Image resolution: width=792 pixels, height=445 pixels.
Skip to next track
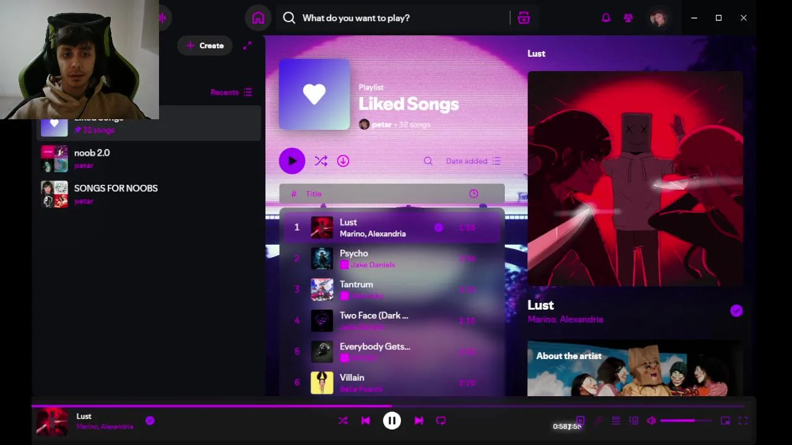tap(418, 421)
